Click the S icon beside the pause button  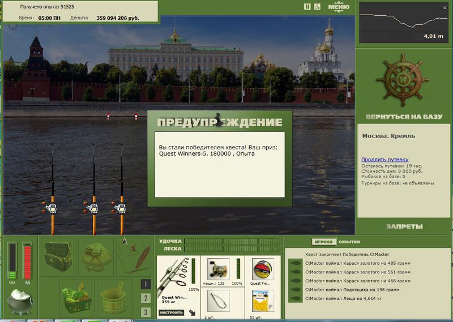317,7
